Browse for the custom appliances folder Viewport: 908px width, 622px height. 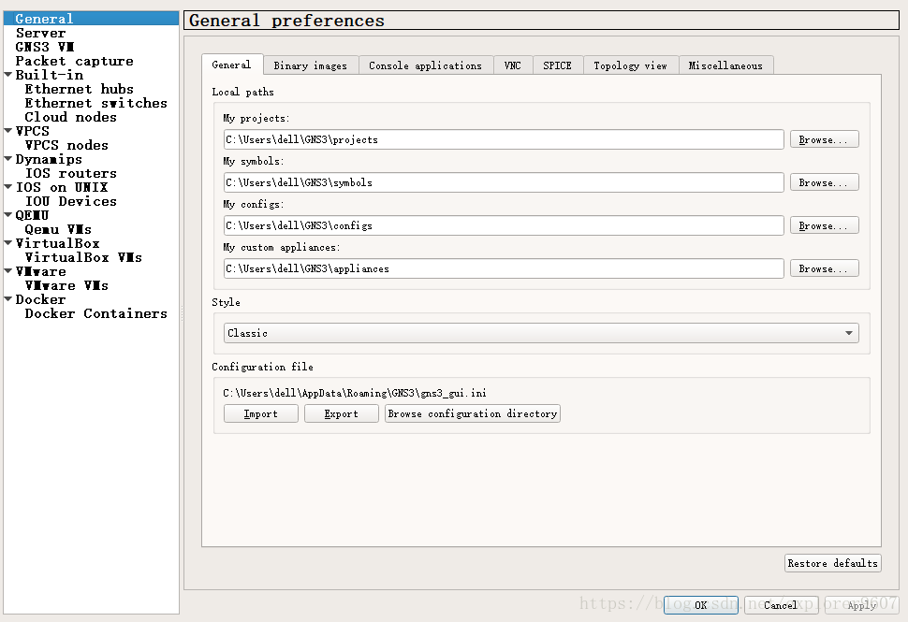(x=824, y=268)
